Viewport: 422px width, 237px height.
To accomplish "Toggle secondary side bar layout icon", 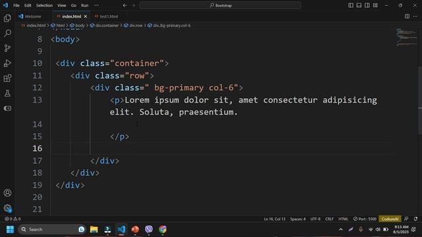I will point(367,5).
